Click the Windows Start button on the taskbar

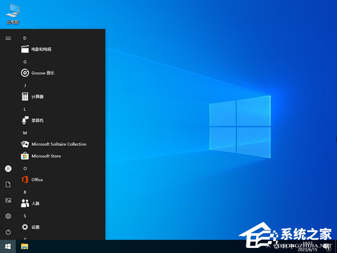[x=8, y=246]
